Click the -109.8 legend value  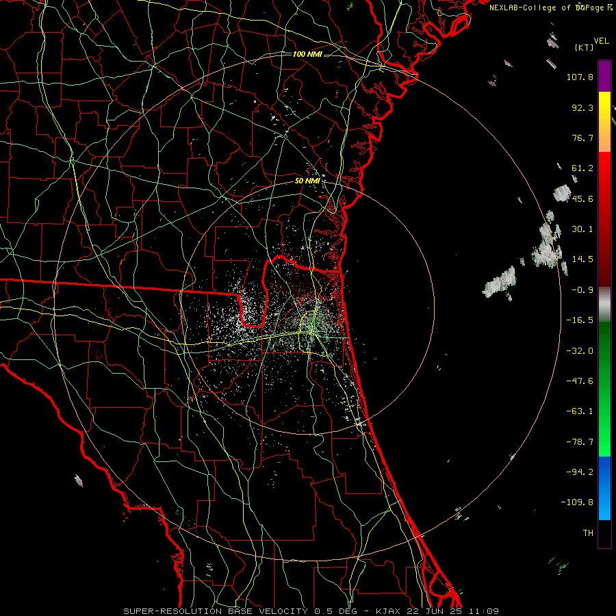pos(577,502)
